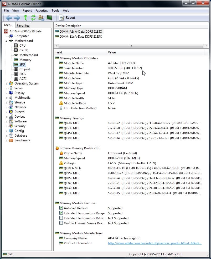
Task: Click the Field column header
Action: click(x=80, y=52)
